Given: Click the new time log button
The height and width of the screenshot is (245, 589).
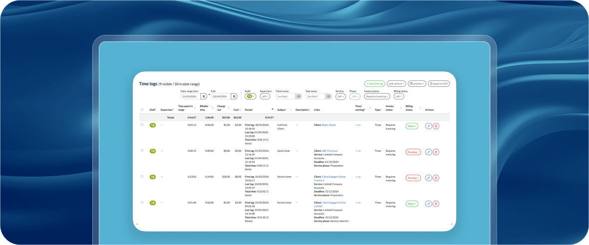Looking at the screenshot, I should pos(374,84).
